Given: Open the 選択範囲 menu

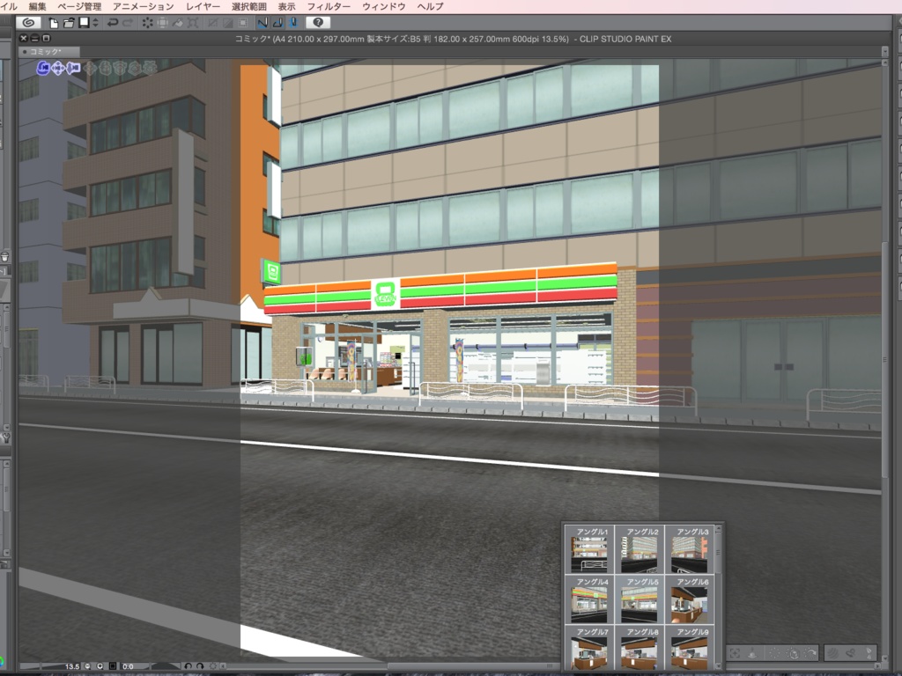Looking at the screenshot, I should pyautogui.click(x=249, y=6).
